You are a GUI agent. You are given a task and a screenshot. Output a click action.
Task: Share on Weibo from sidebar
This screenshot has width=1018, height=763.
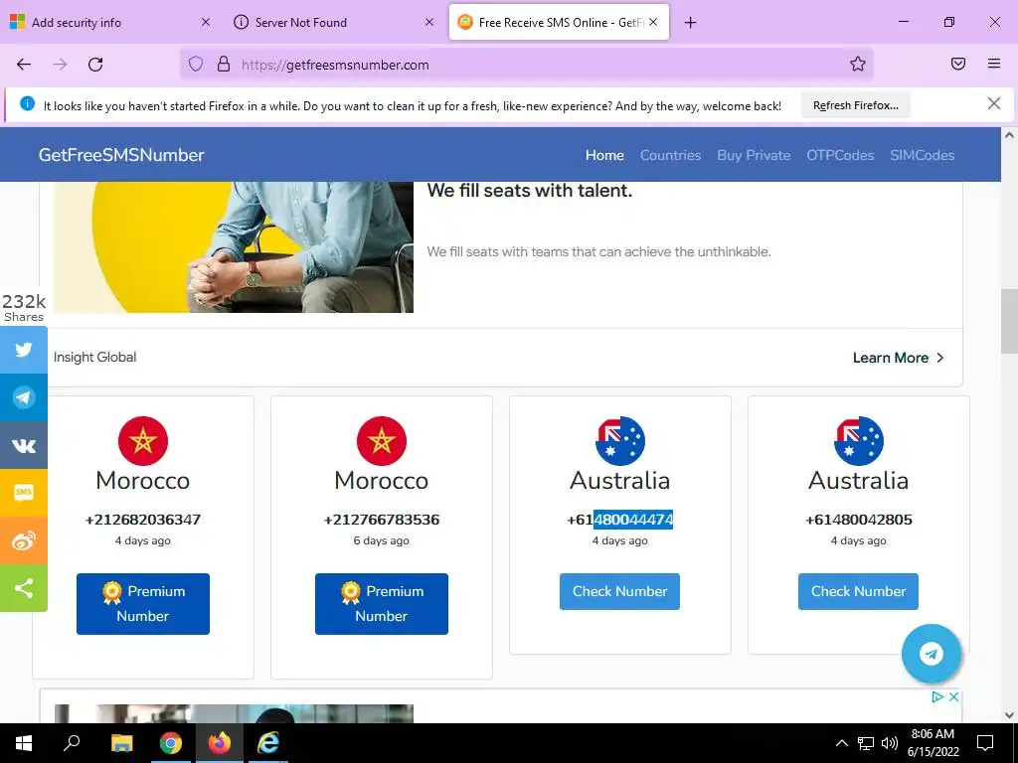[x=24, y=539]
